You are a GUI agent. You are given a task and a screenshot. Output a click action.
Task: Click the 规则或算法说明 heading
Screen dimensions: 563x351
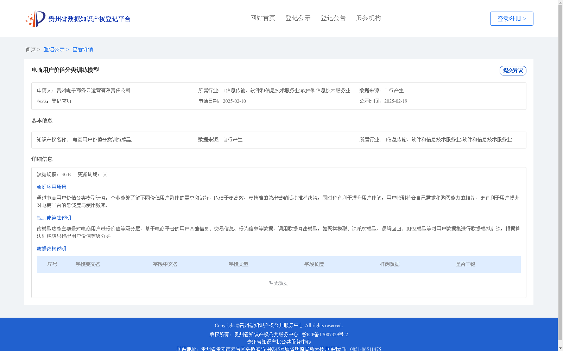(54, 218)
